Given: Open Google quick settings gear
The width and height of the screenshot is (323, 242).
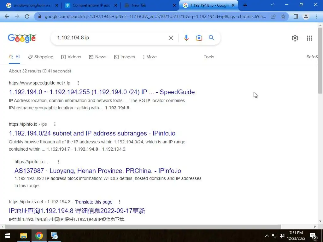Looking at the screenshot, I should pyautogui.click(x=295, y=38).
